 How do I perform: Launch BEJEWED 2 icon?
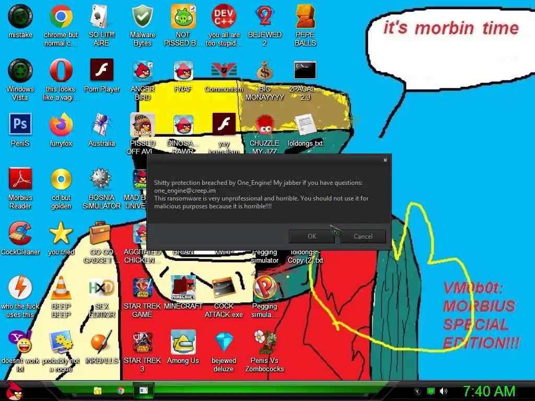[x=265, y=16]
